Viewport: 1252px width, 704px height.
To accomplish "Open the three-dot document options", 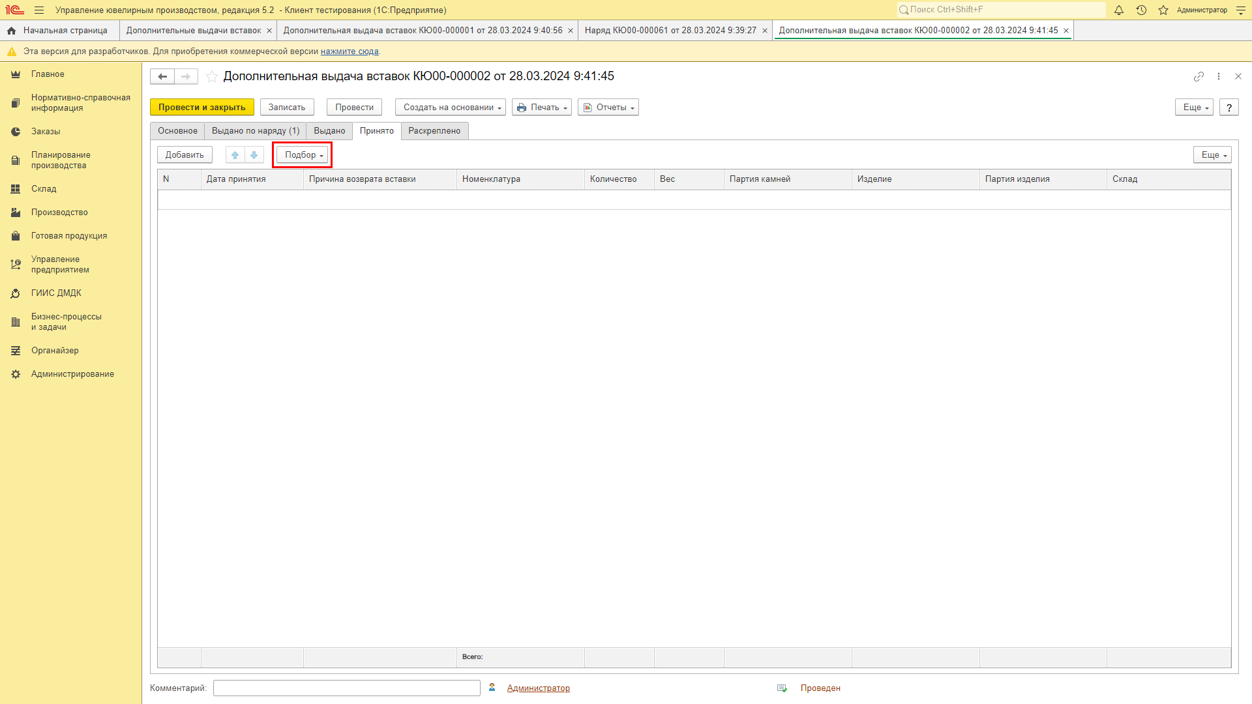I will tap(1219, 76).
